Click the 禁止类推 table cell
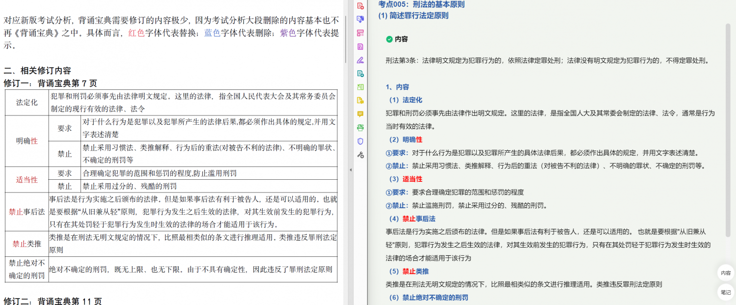The image size is (736, 305). coord(27,244)
